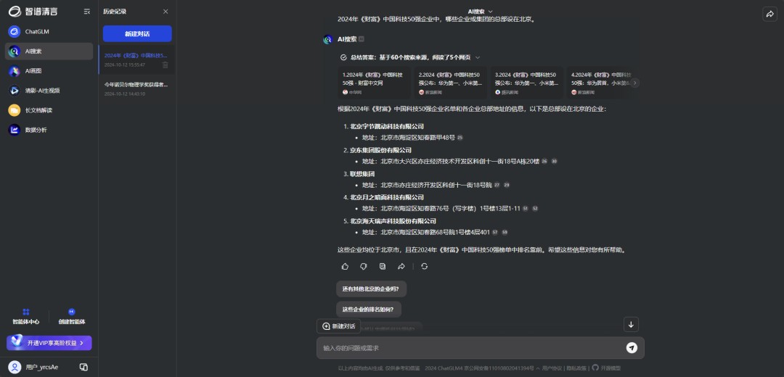This screenshot has height=377, width=784.
Task: Open 长文档解读 document reader
Action: coord(49,110)
